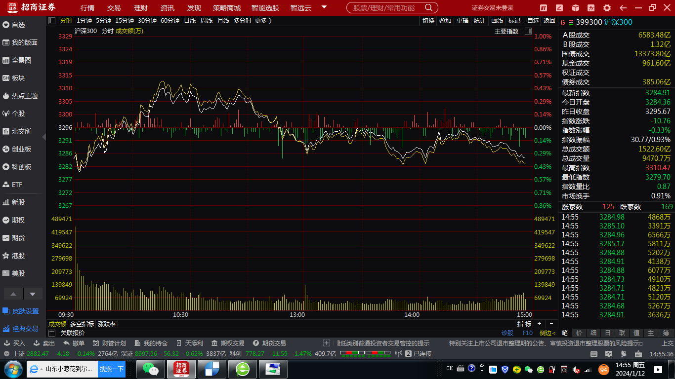
Task: Toggle 涨跌率 indicator view
Action: pos(107,324)
